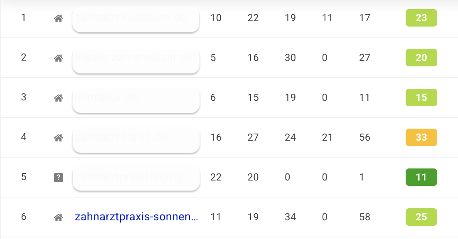Open zahnarztpraxis-sonnen link in row 6
Image resolution: width=458 pixels, height=239 pixels.
click(x=136, y=217)
